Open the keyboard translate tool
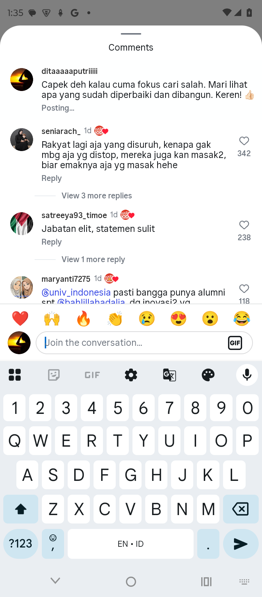 pyautogui.click(x=170, y=375)
